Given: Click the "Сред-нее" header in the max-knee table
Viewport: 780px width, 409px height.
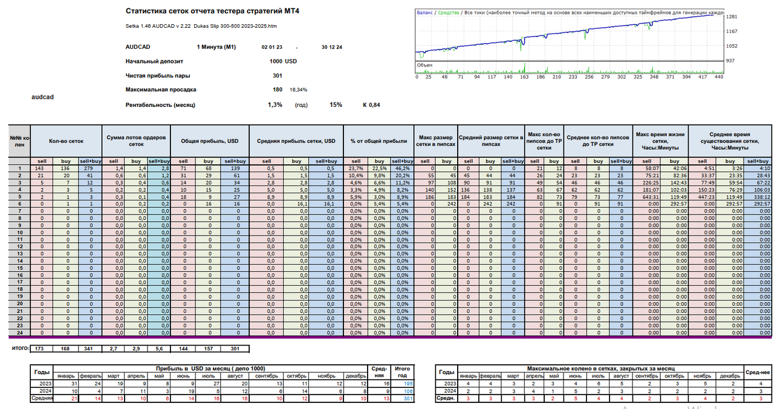Looking at the screenshot, I should pyautogui.click(x=758, y=372).
